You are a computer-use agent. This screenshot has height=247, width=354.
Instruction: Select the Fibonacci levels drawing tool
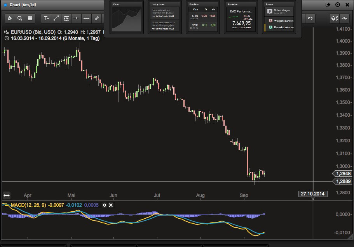coord(66,18)
